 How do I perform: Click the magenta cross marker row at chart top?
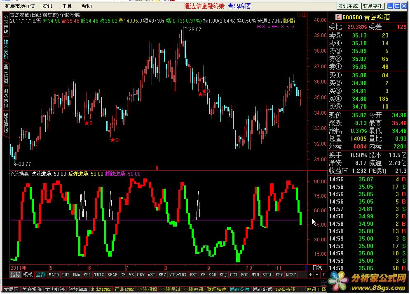276,26
